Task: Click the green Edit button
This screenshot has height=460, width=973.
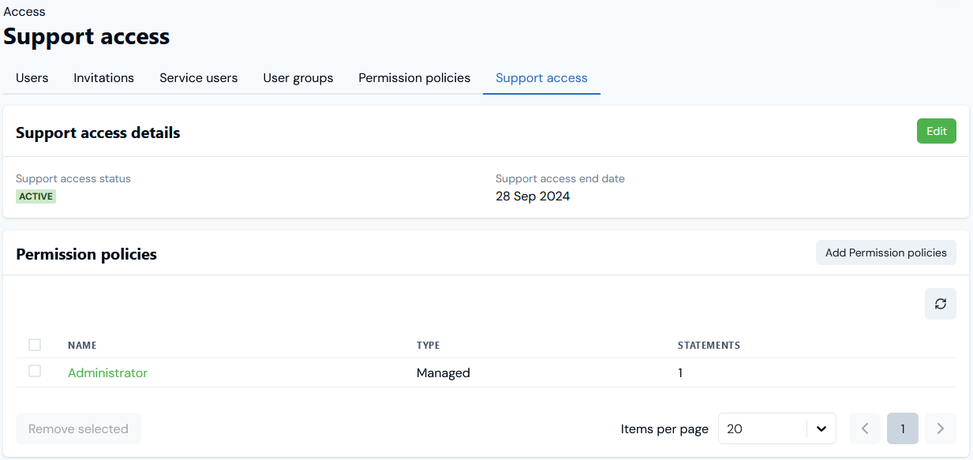Action: 936,131
